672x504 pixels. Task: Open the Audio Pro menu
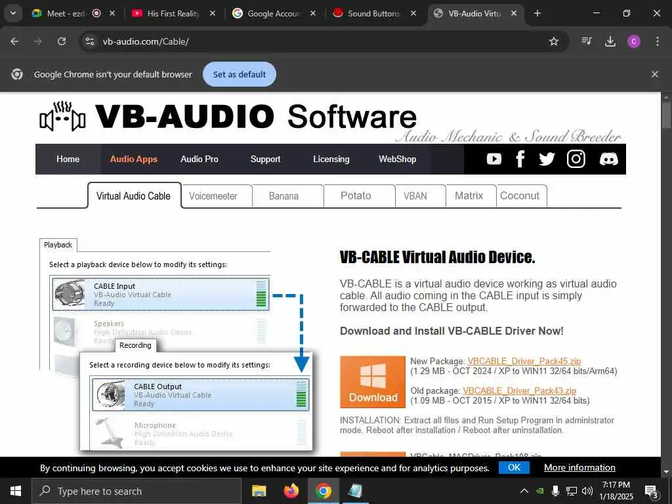pyautogui.click(x=199, y=159)
